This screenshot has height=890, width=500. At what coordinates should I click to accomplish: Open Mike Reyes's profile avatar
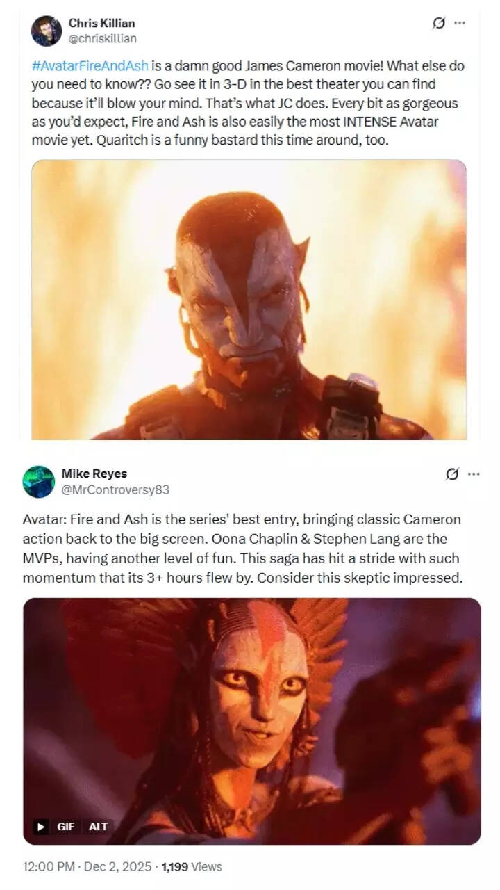point(38,481)
